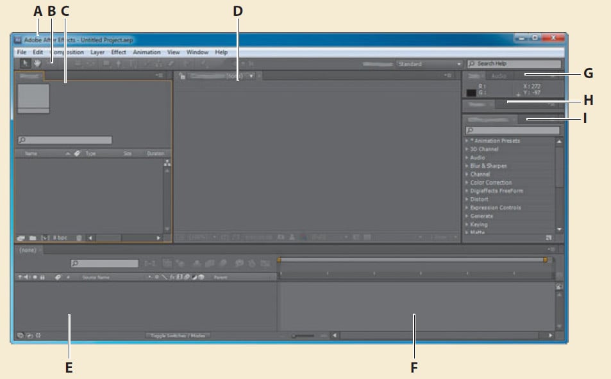The height and width of the screenshot is (379, 611).
Task: Sort the Project panel by Type column
Action: [x=90, y=153]
